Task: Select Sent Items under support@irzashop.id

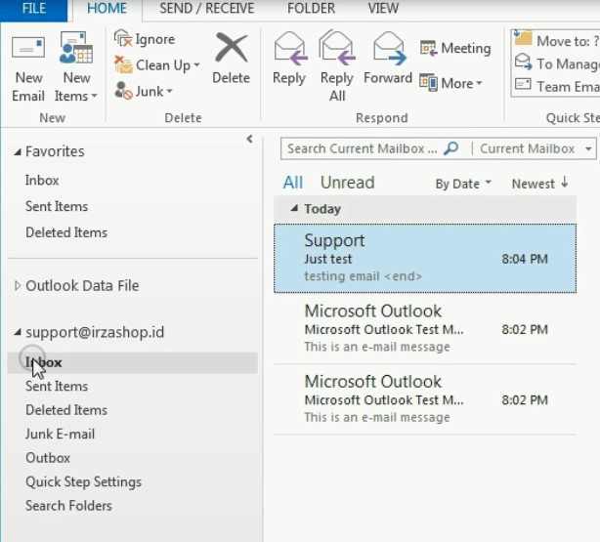Action: point(57,387)
